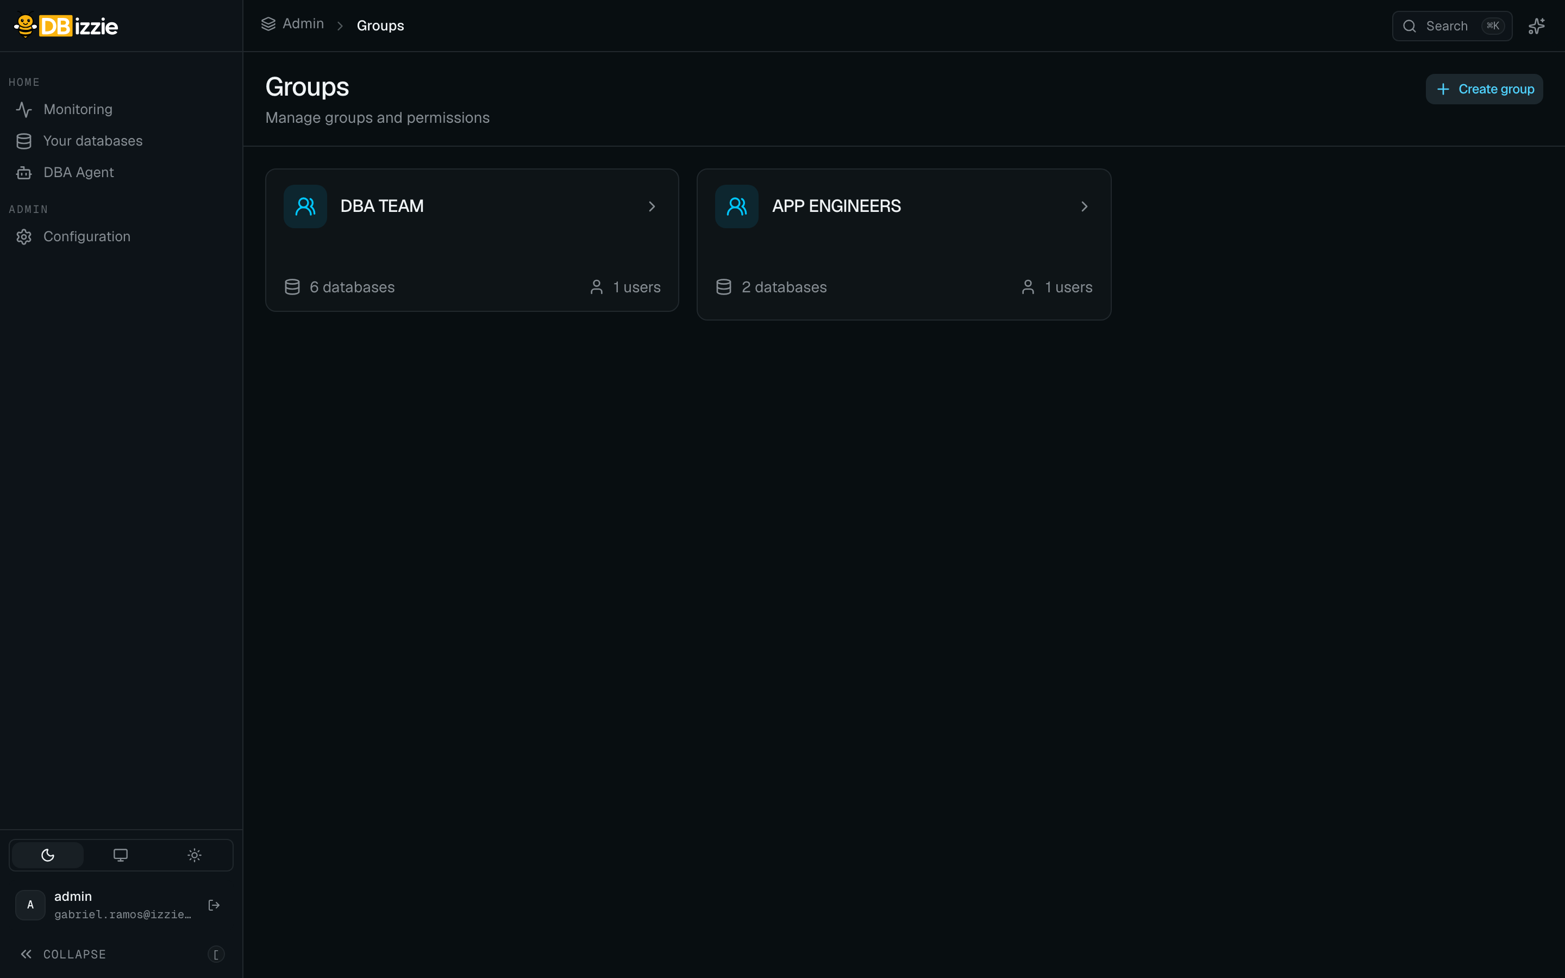Click the admin avatar 'A'

(30, 905)
